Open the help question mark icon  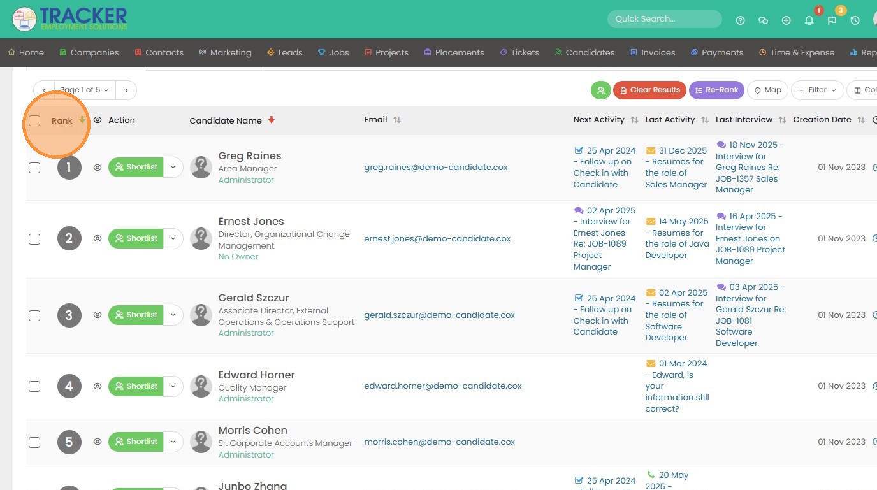point(740,20)
